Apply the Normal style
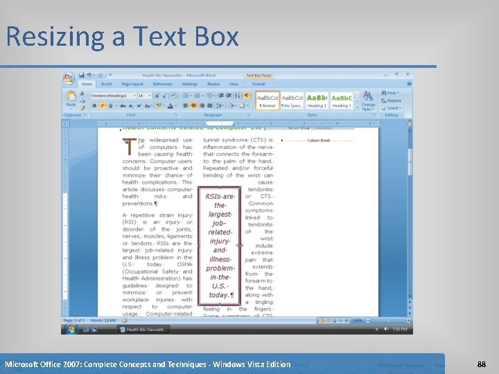499x374 pixels. [268, 100]
